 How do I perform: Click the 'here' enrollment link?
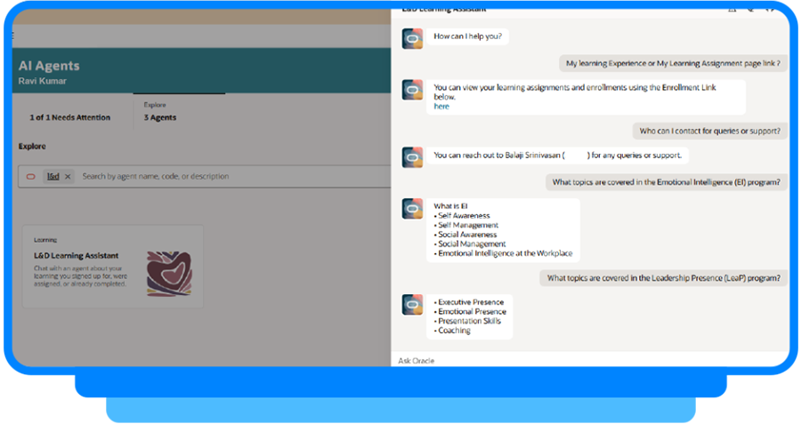pyautogui.click(x=441, y=107)
